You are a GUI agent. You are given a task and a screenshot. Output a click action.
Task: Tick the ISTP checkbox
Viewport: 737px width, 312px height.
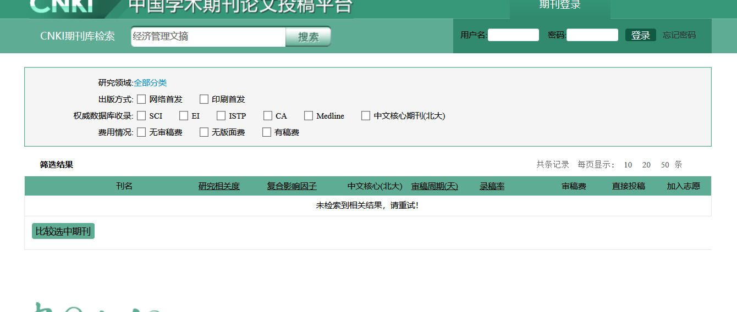[221, 116]
